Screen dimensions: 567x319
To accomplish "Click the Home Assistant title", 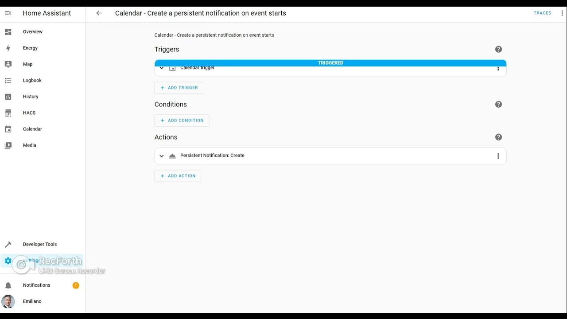I will (47, 13).
